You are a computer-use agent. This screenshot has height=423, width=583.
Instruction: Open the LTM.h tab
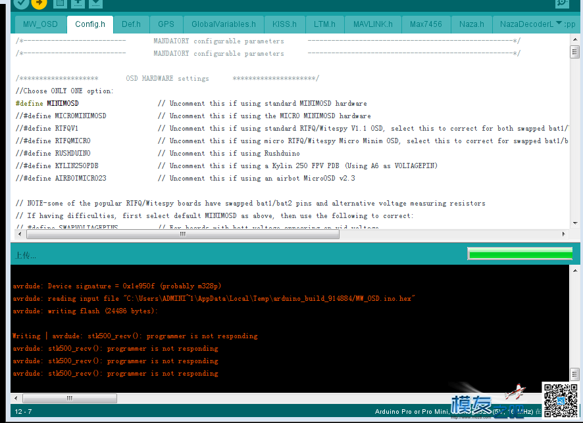[x=324, y=24]
